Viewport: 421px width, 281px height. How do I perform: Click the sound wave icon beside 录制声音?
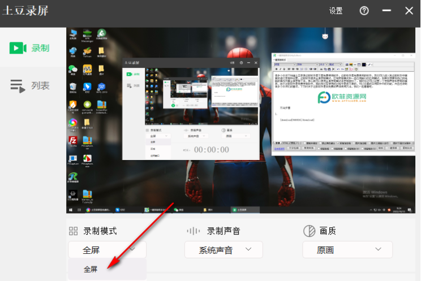point(194,231)
